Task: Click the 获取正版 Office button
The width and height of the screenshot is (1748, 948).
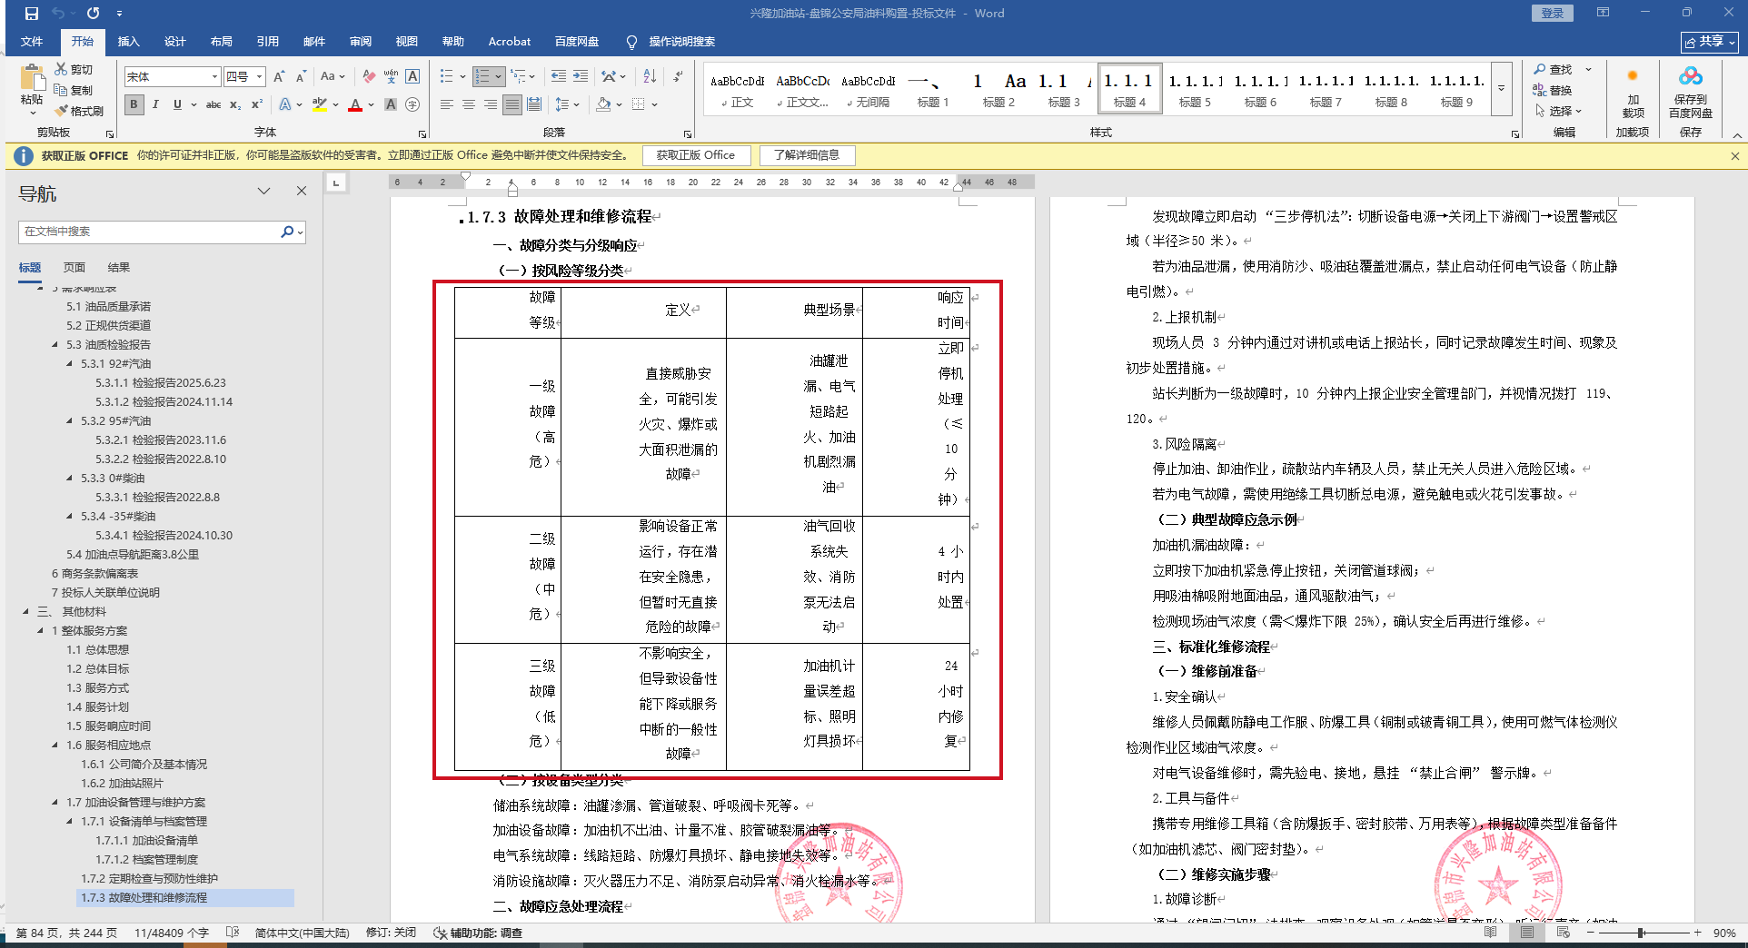Action: (x=696, y=155)
